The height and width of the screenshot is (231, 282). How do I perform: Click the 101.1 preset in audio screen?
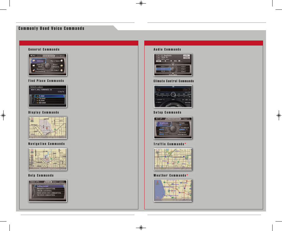163,67
